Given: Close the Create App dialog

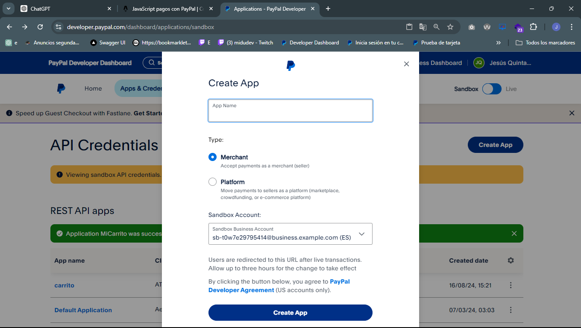Looking at the screenshot, I should pyautogui.click(x=406, y=64).
